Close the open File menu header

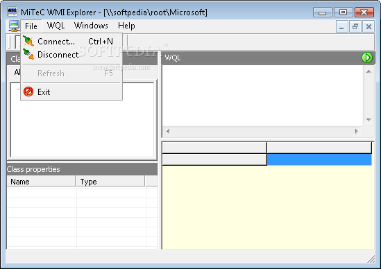click(x=31, y=26)
